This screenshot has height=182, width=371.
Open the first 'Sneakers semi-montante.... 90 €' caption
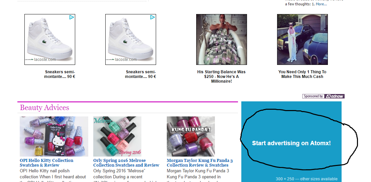click(x=59, y=74)
